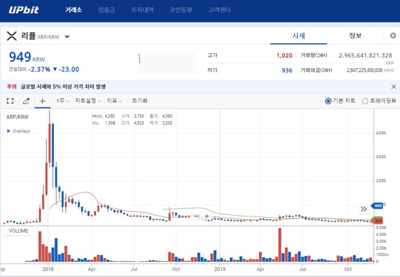This screenshot has width=400, height=277.
Task: Toggle fullscreen chart mode icon
Action: (10, 101)
